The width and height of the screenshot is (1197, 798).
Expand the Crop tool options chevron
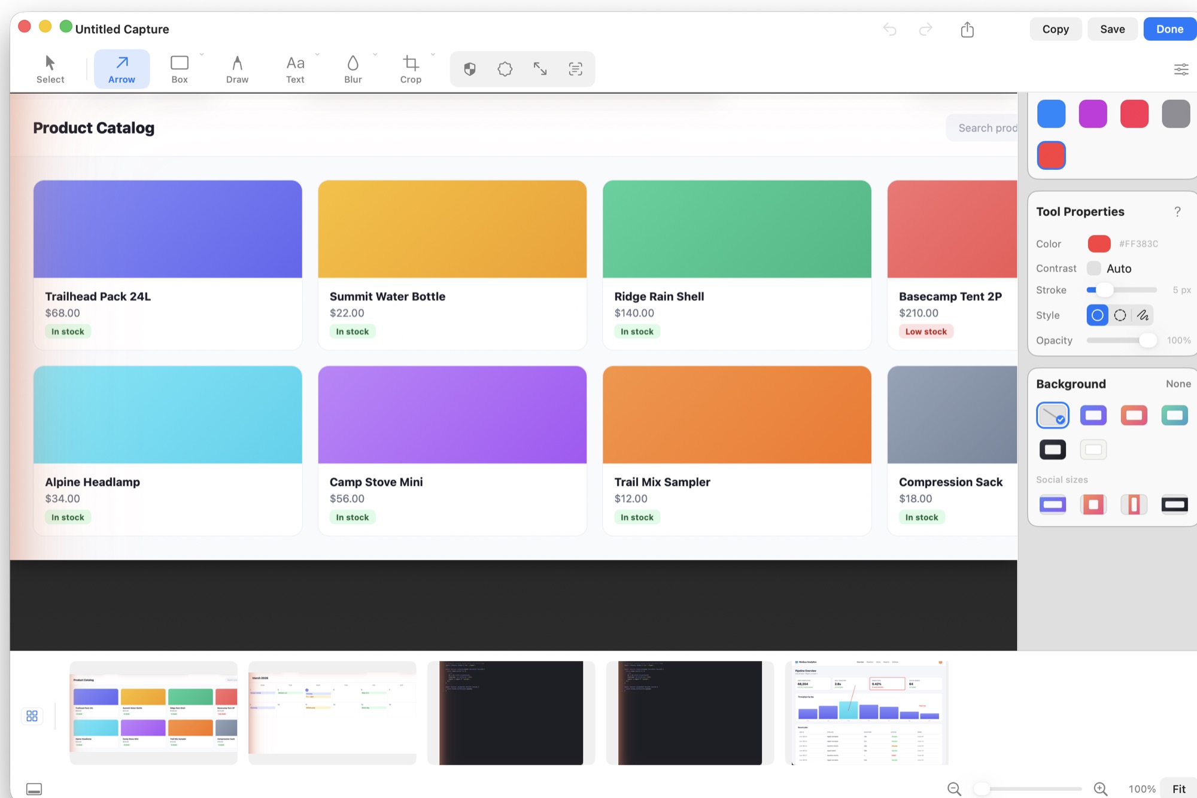click(x=433, y=54)
